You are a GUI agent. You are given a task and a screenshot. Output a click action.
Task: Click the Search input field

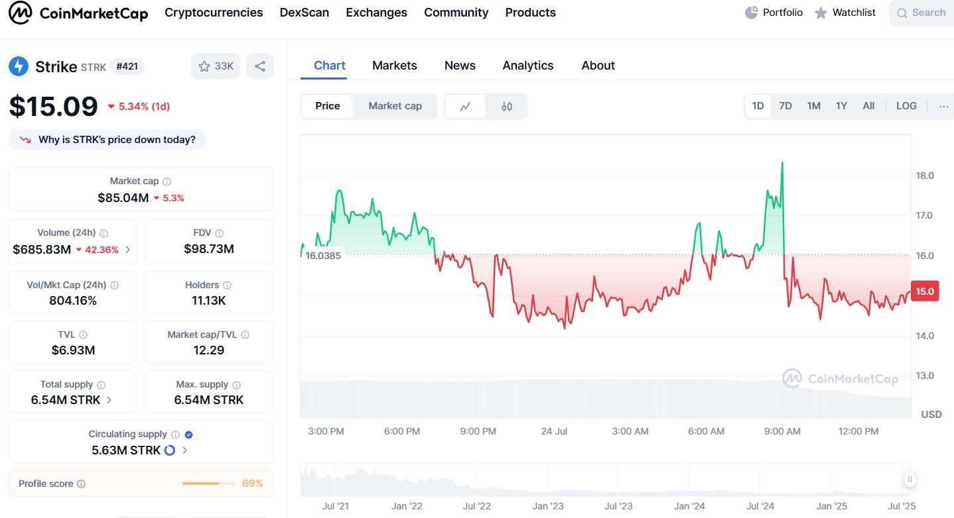[x=922, y=13]
